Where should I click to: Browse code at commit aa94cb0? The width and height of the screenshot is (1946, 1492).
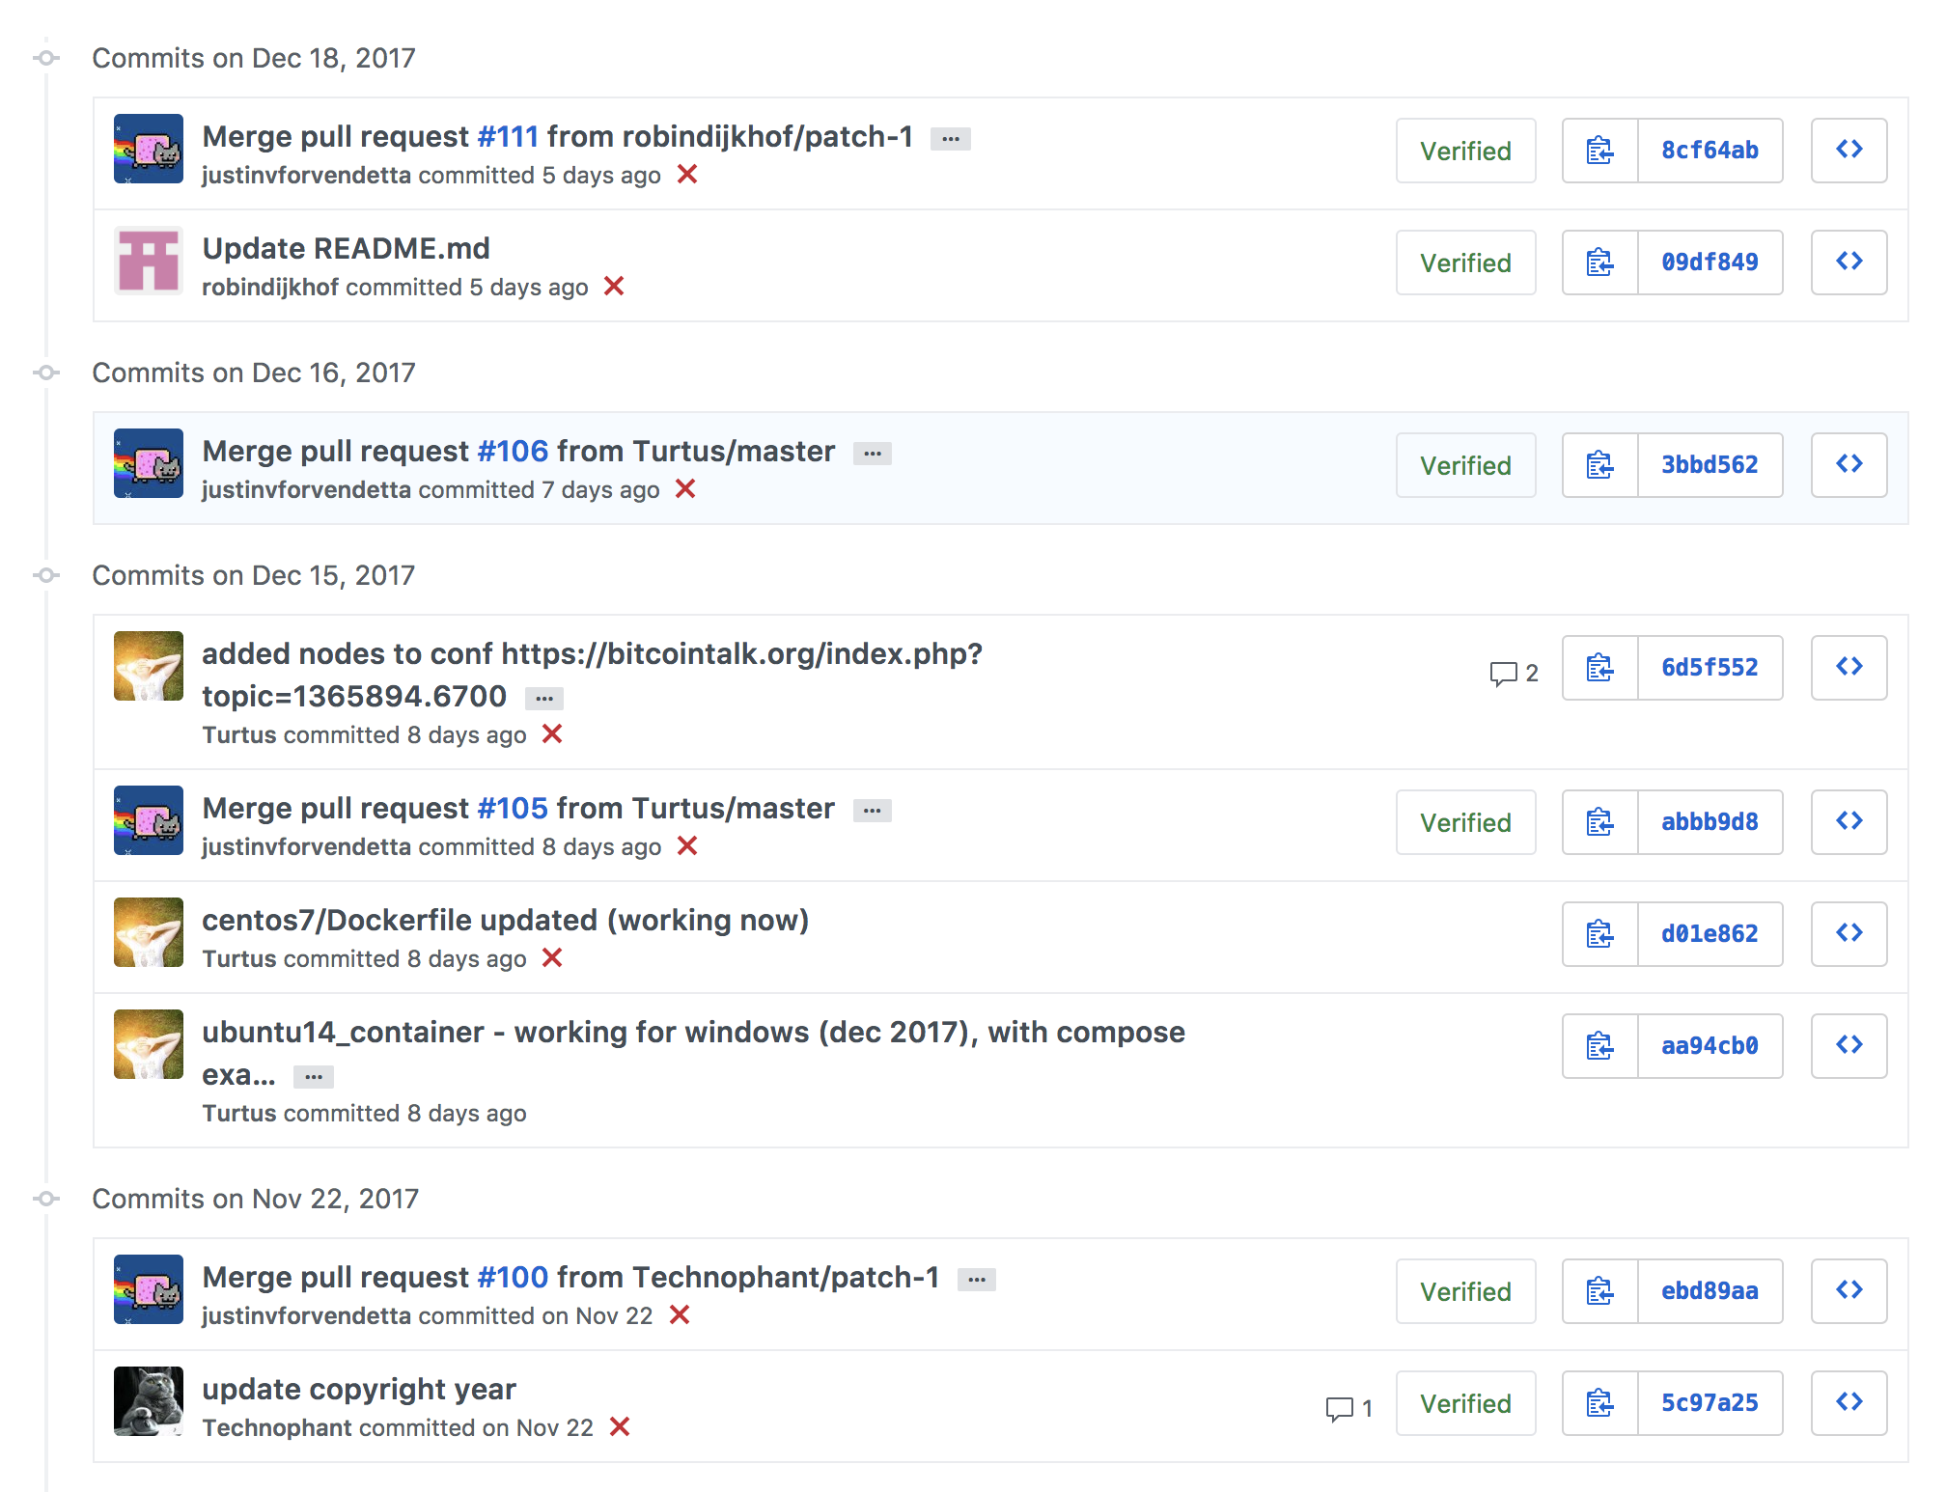tap(1849, 1045)
